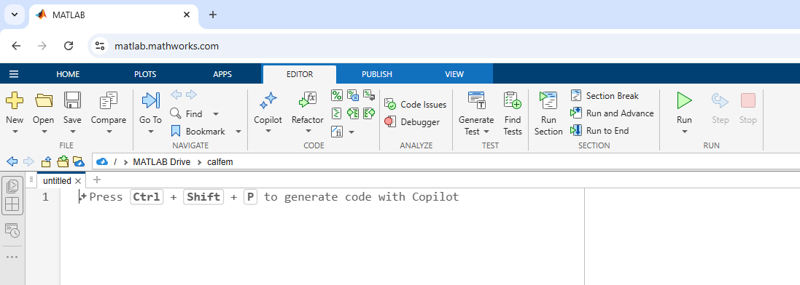This screenshot has width=800, height=285.
Task: Click the MATLAB Drive cloud folder icon
Action: 79,162
